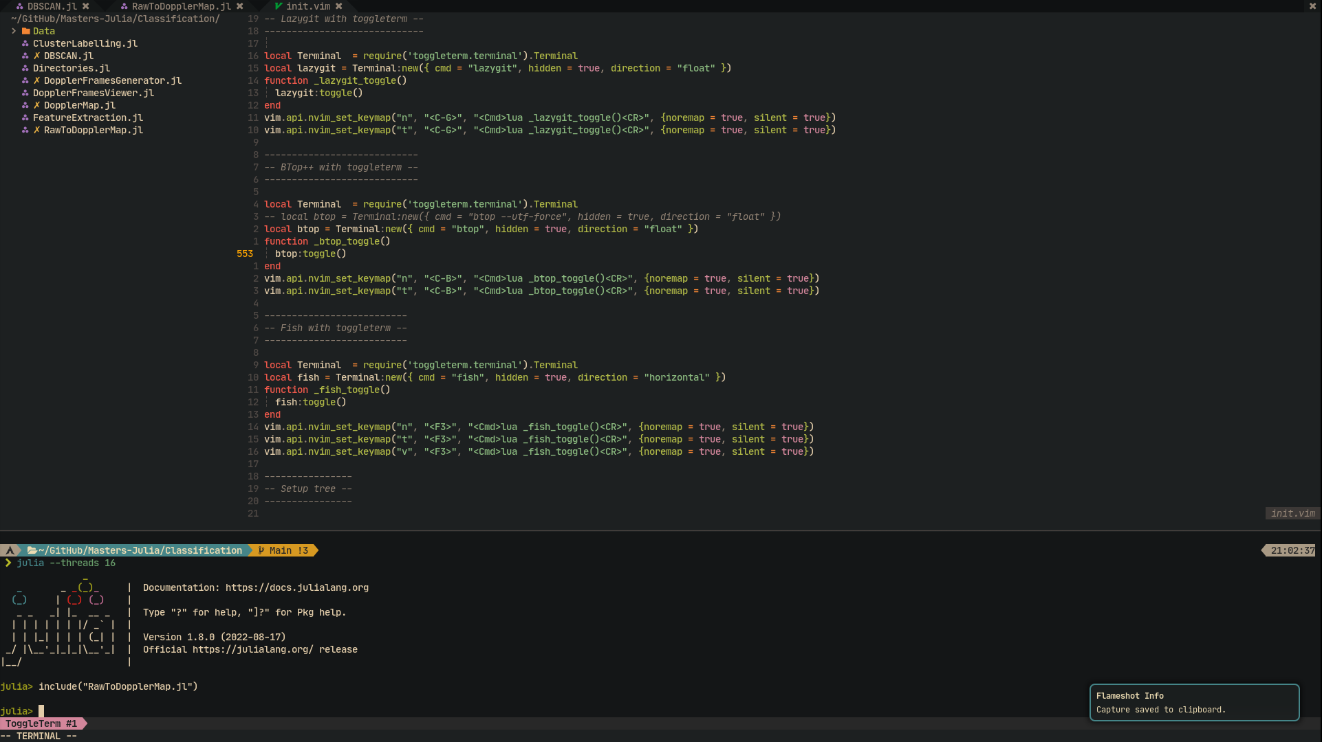Image resolution: width=1322 pixels, height=742 pixels.
Task: Click current line number 553 in gutter
Action: [x=245, y=254]
